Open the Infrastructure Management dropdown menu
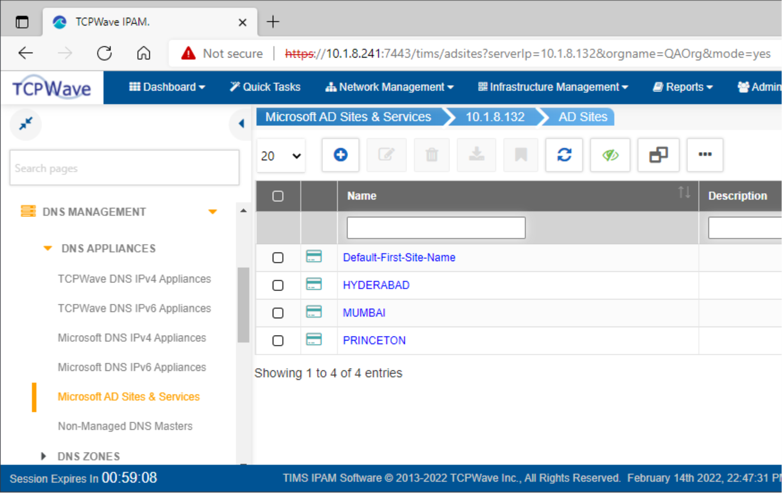The image size is (782, 493). point(553,87)
